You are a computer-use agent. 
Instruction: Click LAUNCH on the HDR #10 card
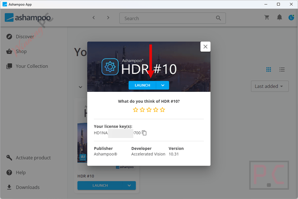point(100,186)
